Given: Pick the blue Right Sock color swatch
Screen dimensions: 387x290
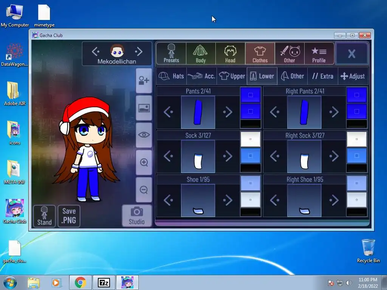Looking at the screenshot, I should (x=357, y=156).
